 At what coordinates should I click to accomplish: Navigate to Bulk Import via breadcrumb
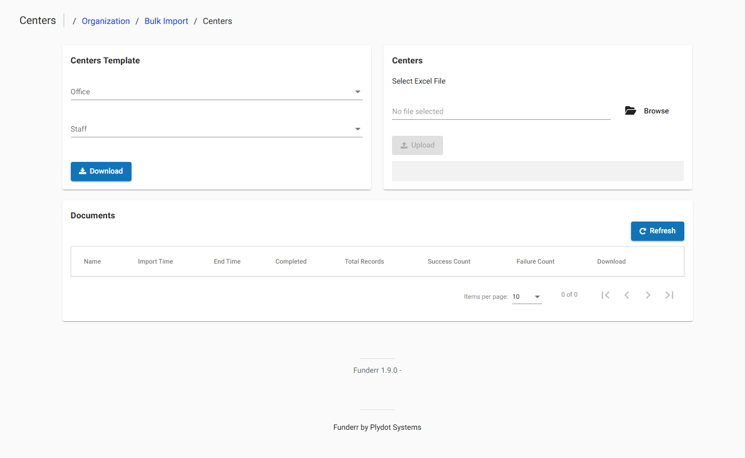166,21
